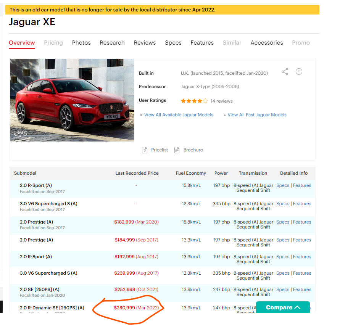Open the Accessories tab
Image resolution: width=353 pixels, height=325 pixels.
pos(267,43)
